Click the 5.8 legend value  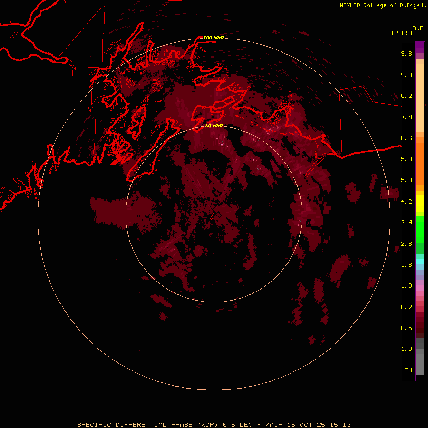tap(407, 159)
